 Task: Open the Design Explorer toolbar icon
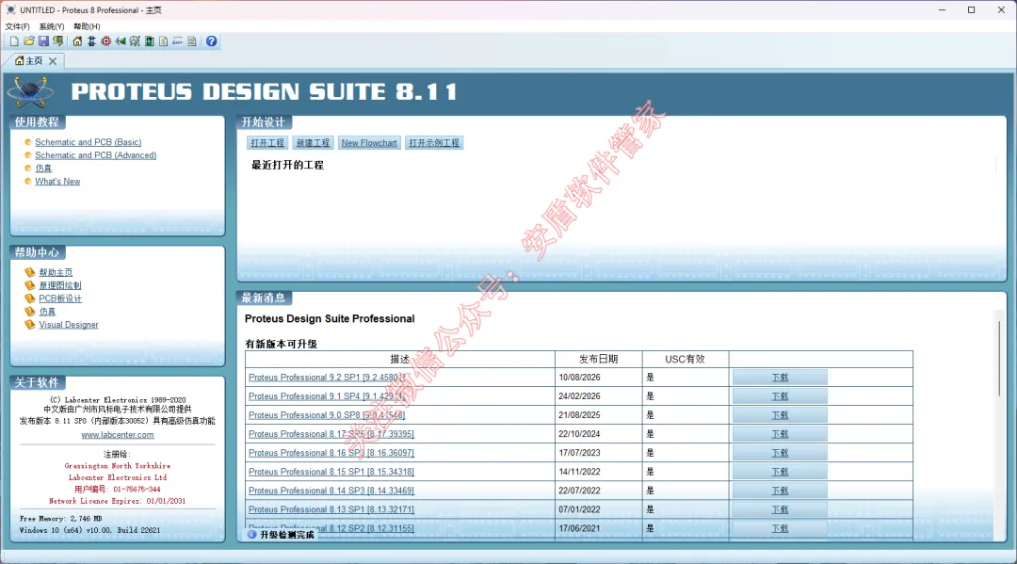(x=149, y=41)
